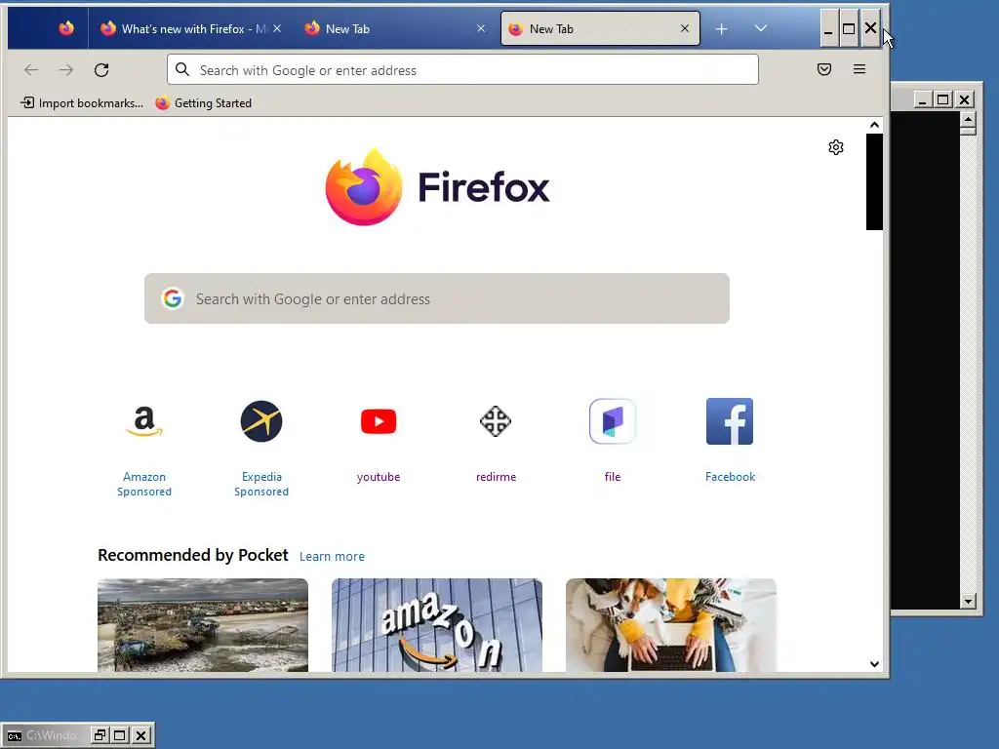The height and width of the screenshot is (749, 999).
Task: Close the Firefox window
Action: tap(870, 28)
